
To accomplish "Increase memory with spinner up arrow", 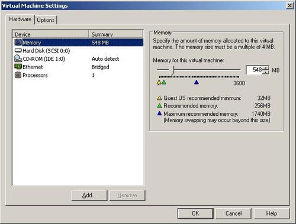I will tap(266, 68).
